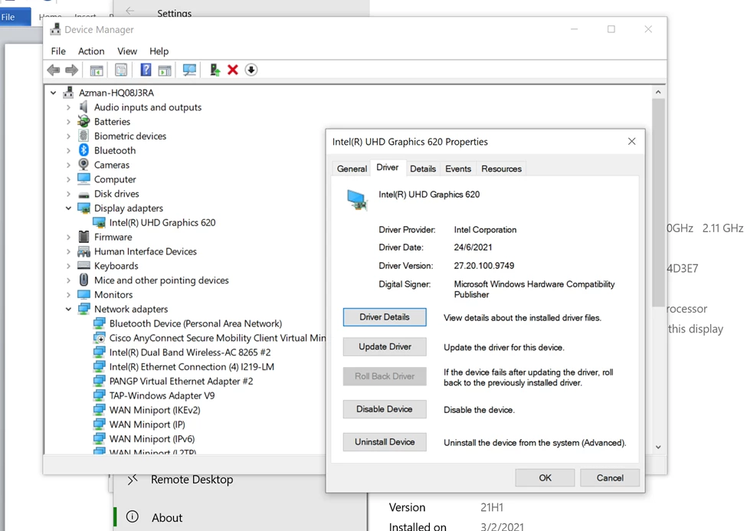This screenshot has height=531, width=747.
Task: Select TAP-Windows Adapter V9
Action: tap(162, 395)
